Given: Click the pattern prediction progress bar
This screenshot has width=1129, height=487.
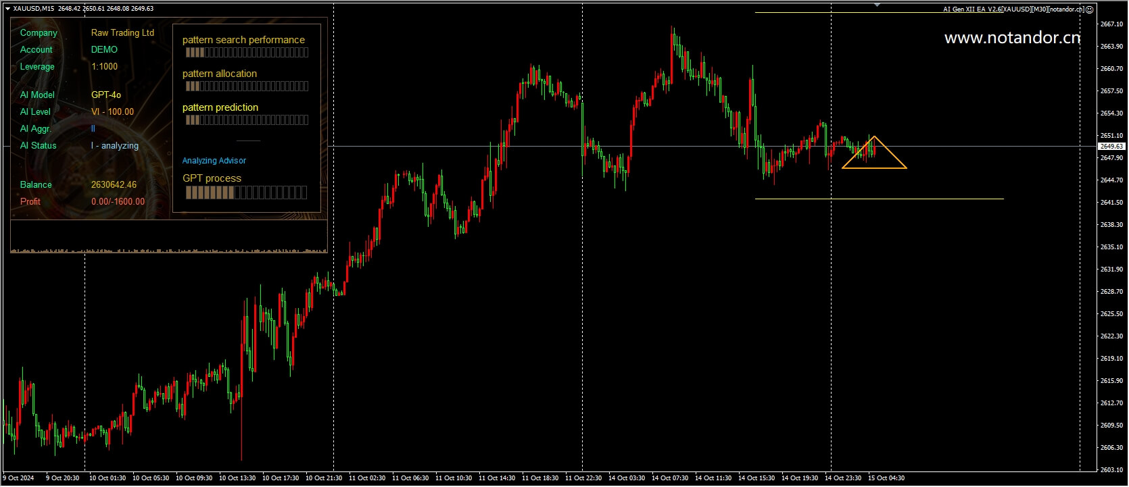Looking at the screenshot, I should pyautogui.click(x=247, y=120).
